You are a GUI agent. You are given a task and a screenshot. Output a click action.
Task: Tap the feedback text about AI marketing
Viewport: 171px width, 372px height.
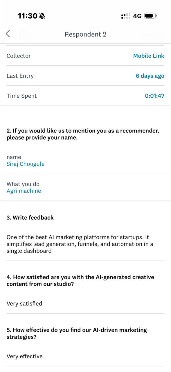[x=80, y=244]
